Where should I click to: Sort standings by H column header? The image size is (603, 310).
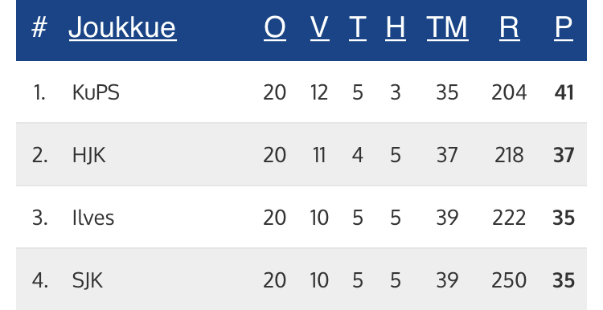click(x=396, y=27)
